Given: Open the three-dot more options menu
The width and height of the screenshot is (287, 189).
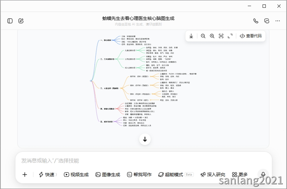Looking at the screenshot, I should (278, 21).
